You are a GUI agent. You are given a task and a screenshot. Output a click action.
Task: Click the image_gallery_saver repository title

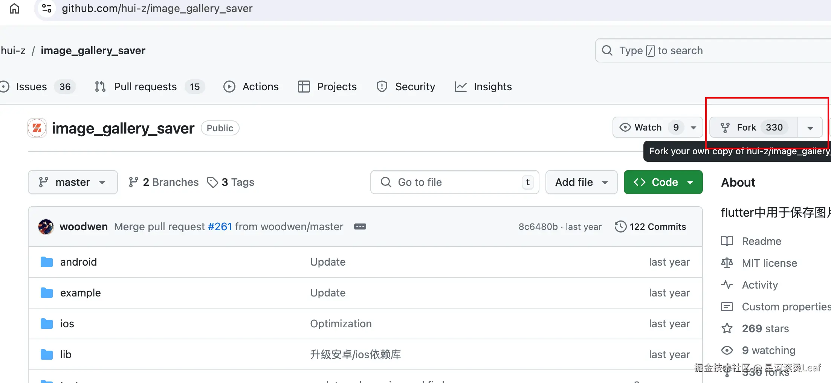tap(123, 128)
